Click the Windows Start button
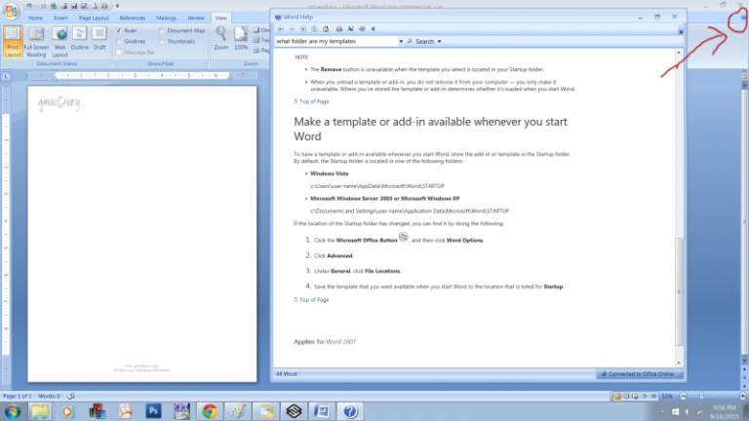Viewport: 749px width, 421px height. (x=13, y=411)
